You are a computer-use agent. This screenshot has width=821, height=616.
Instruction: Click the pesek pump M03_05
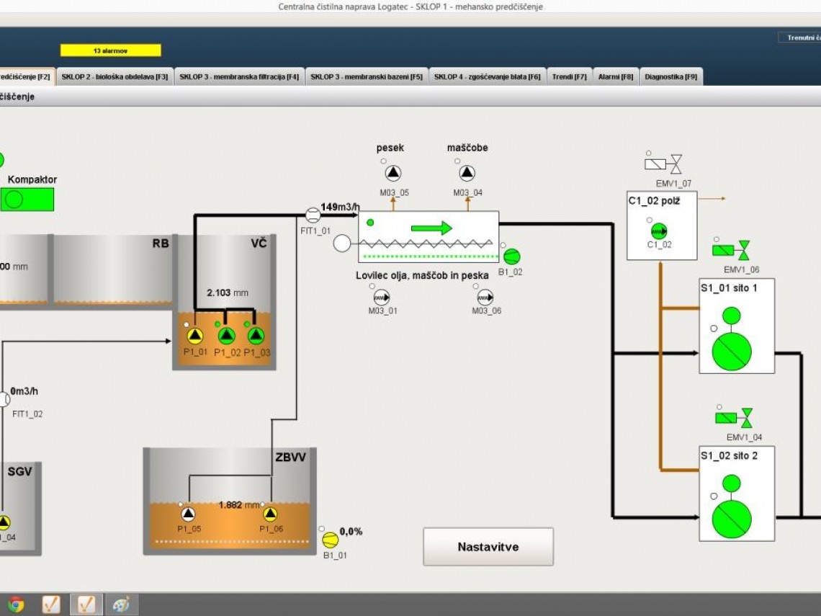pyautogui.click(x=393, y=173)
